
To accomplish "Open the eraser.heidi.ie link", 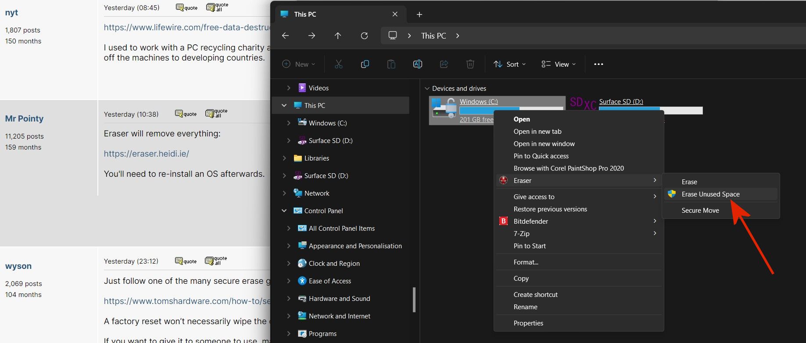I will [146, 154].
